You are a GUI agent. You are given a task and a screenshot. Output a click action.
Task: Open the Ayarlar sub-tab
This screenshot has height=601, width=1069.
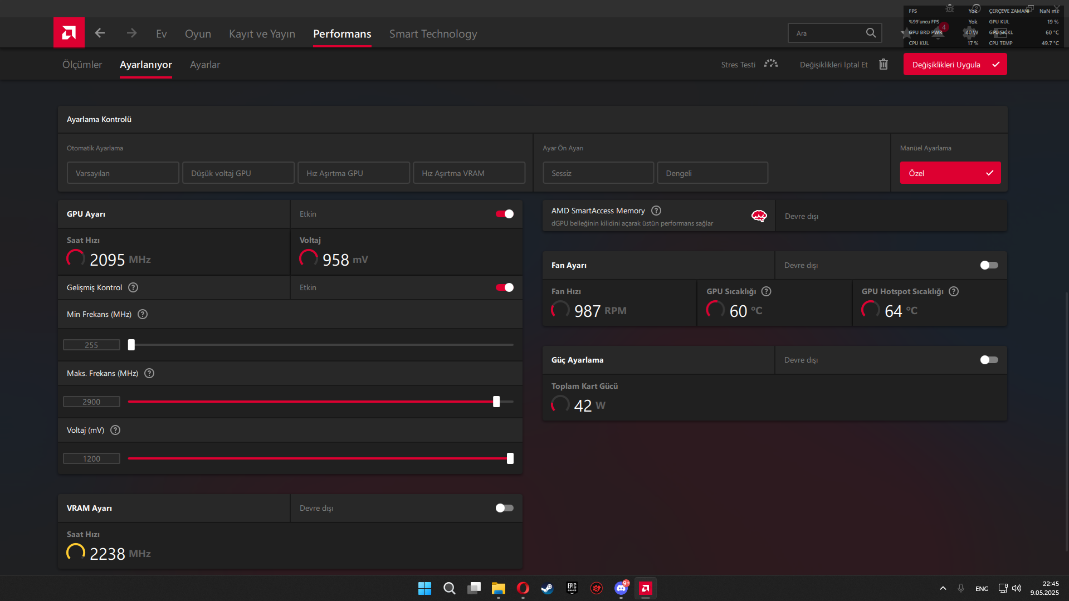(205, 65)
